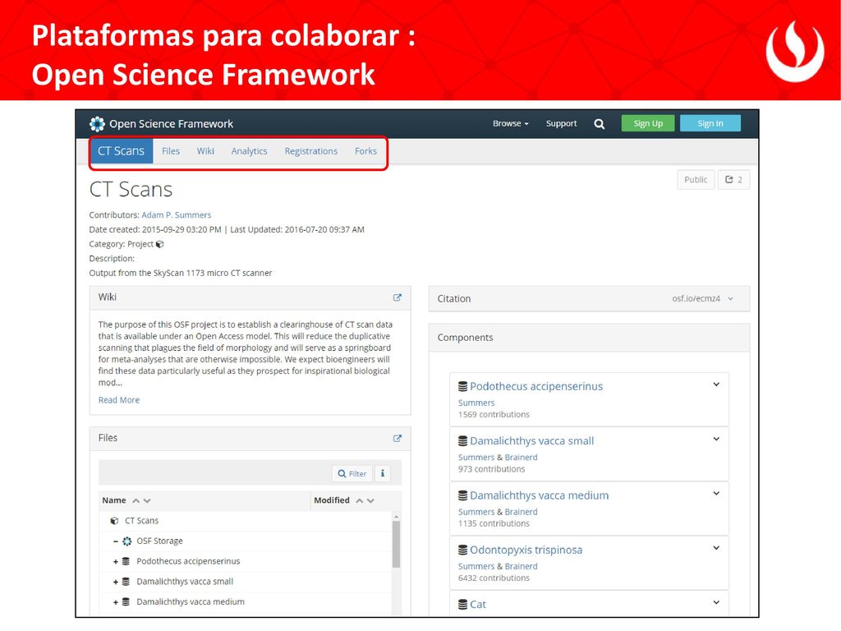
Task: Click database icon beside Damalichthys vacca small file row
Action: (x=126, y=582)
